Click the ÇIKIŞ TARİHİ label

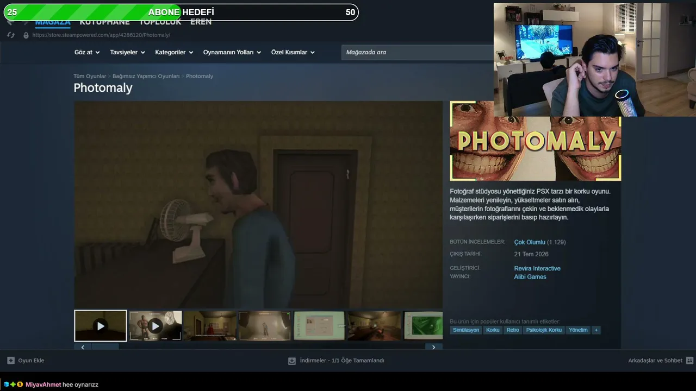(465, 254)
